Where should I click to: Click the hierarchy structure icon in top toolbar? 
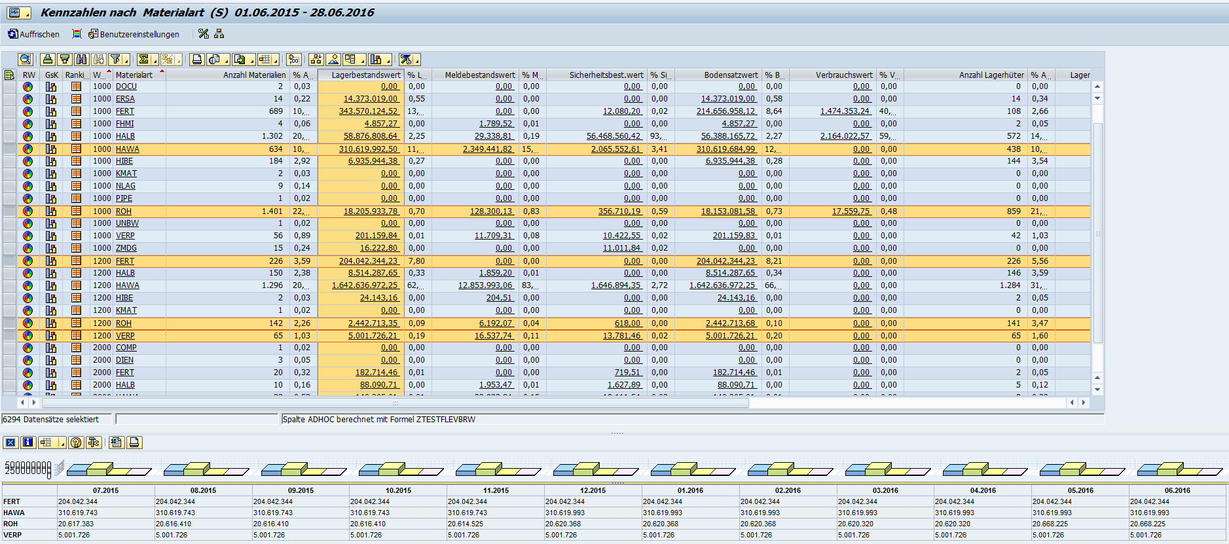(x=219, y=34)
